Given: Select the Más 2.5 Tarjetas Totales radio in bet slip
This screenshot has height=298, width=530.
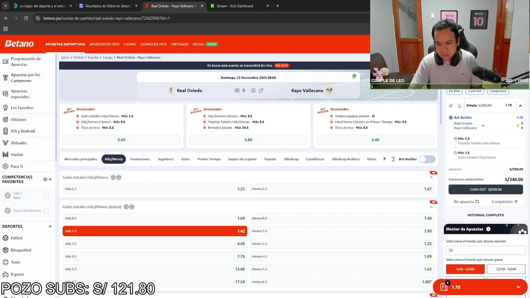Looking at the screenshot, I should tap(455, 139).
